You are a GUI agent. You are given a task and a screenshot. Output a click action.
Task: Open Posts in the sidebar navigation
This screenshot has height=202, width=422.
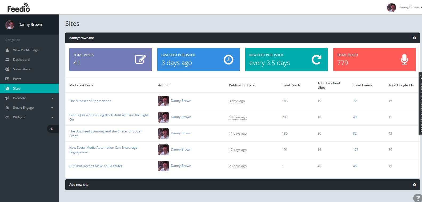(17, 79)
